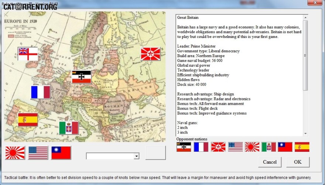This screenshot has width=325, height=185.
Task: Click the description scrollbar thumb
Action: pyautogui.click(x=305, y=55)
